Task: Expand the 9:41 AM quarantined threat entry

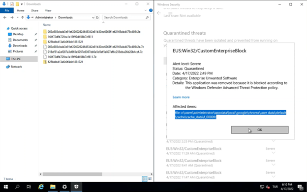Action: pos(274,165)
